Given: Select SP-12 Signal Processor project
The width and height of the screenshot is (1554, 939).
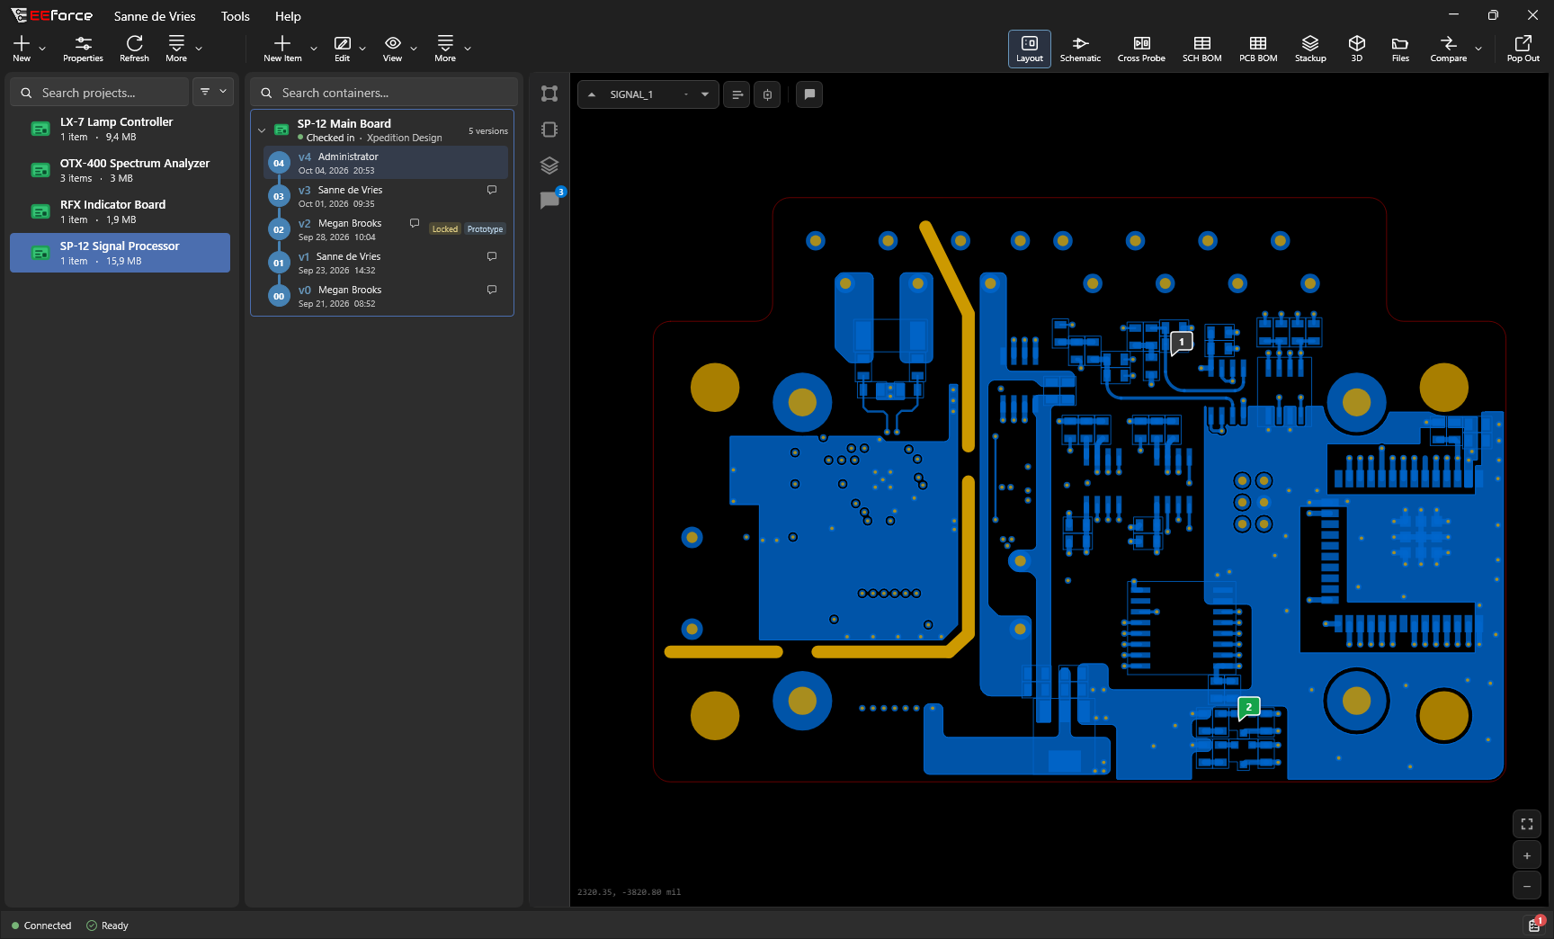Looking at the screenshot, I should (120, 253).
